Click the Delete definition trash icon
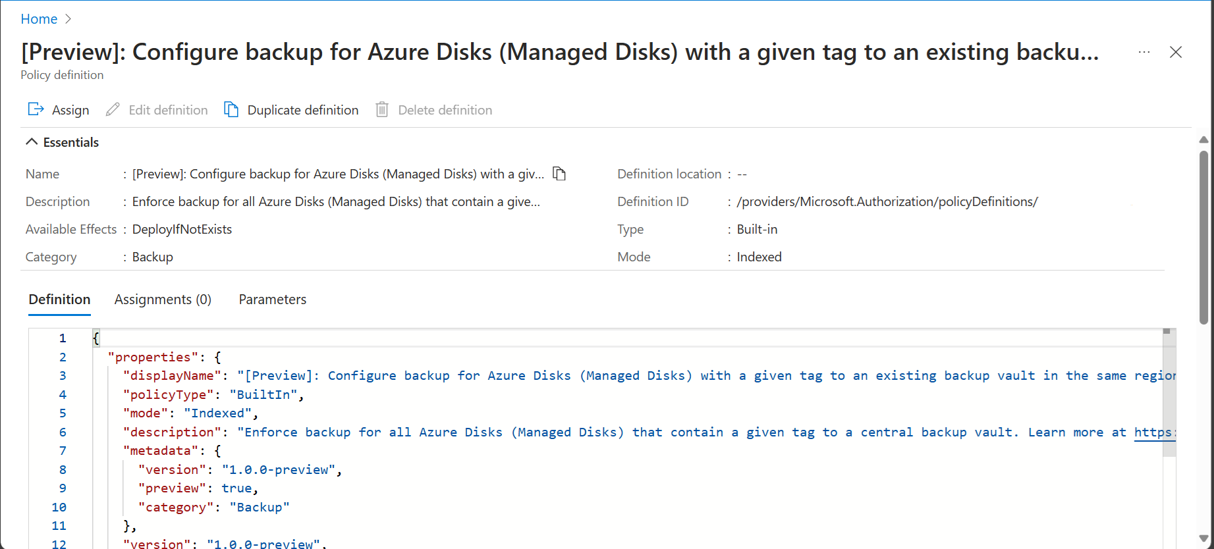Image resolution: width=1214 pixels, height=549 pixels. (x=382, y=109)
